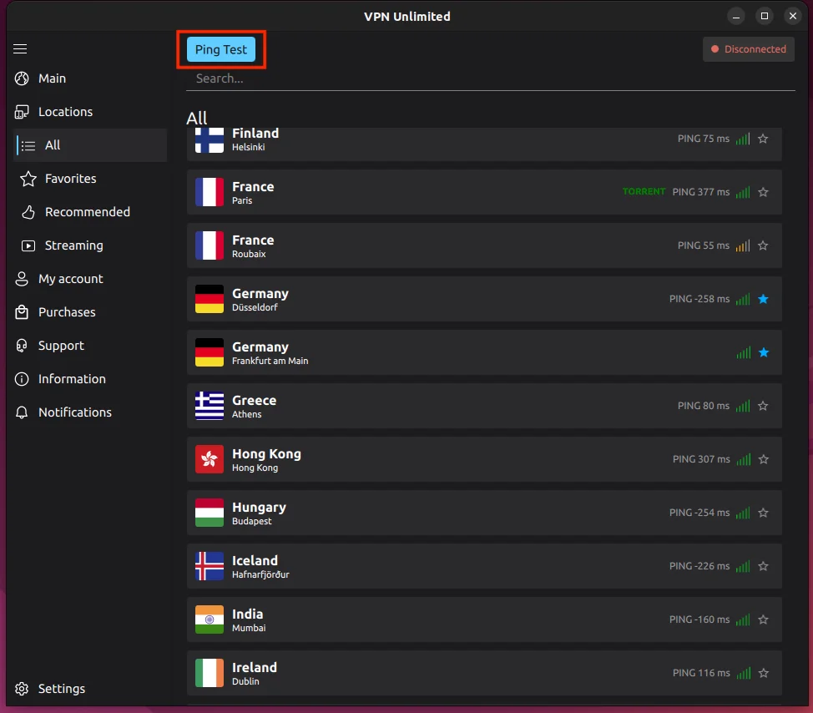813x713 pixels.
Task: Add Finland Helsinki to favorites star
Action: [x=763, y=139]
